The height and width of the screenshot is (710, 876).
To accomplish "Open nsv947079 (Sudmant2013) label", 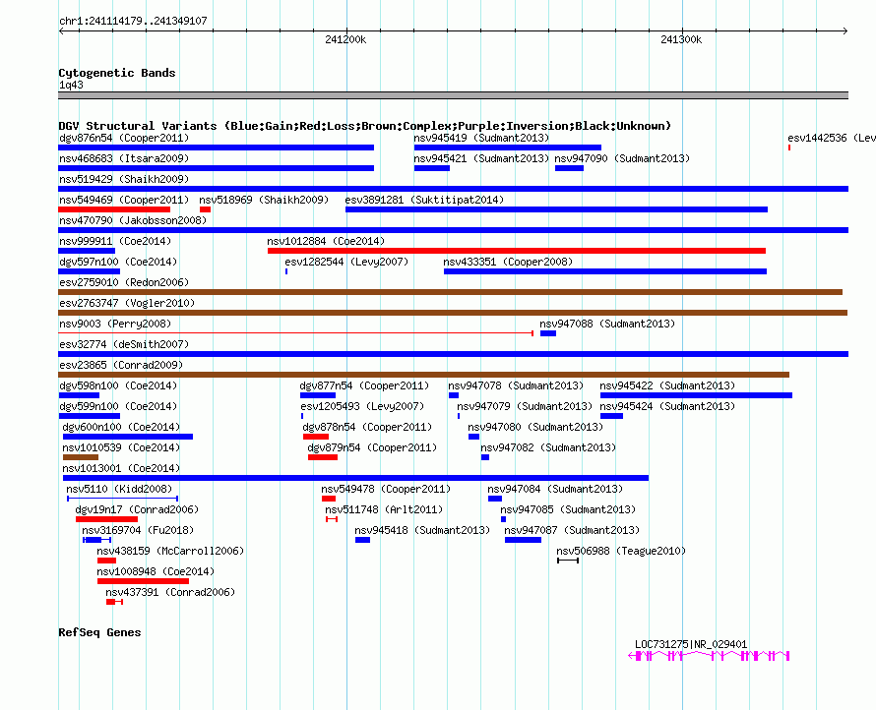I will coord(525,406).
